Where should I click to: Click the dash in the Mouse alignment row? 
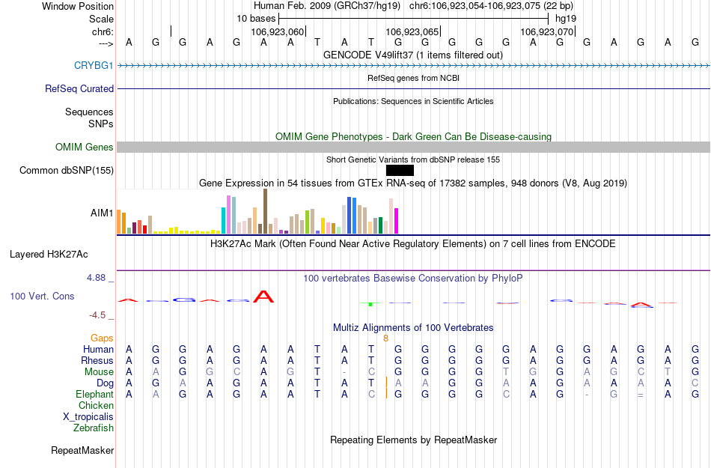point(344,372)
